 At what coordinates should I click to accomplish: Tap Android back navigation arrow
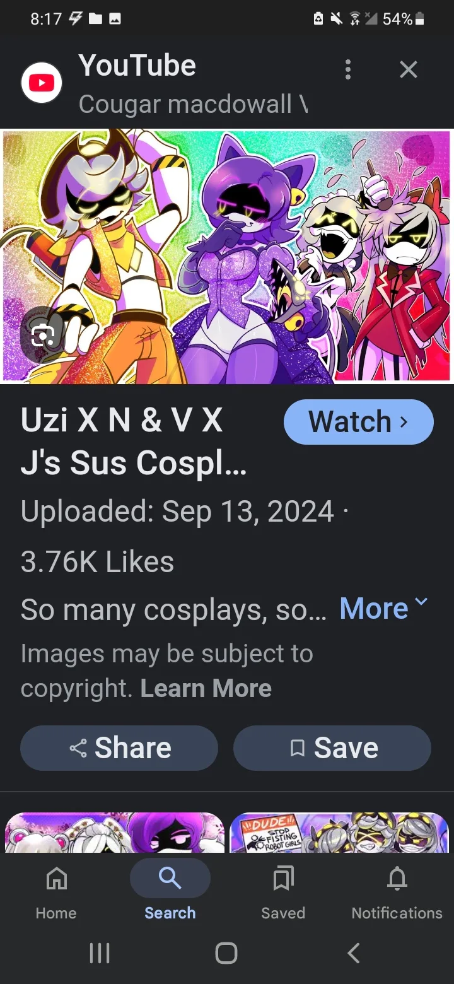click(x=354, y=953)
